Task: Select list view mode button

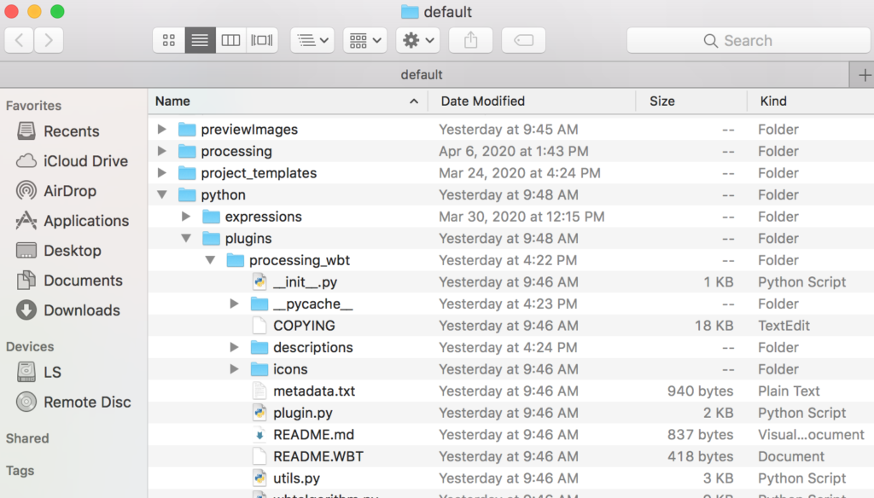Action: pos(200,40)
